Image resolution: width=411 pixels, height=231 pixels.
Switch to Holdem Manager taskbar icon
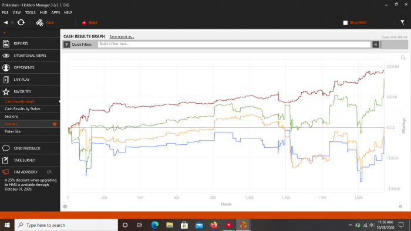243,225
